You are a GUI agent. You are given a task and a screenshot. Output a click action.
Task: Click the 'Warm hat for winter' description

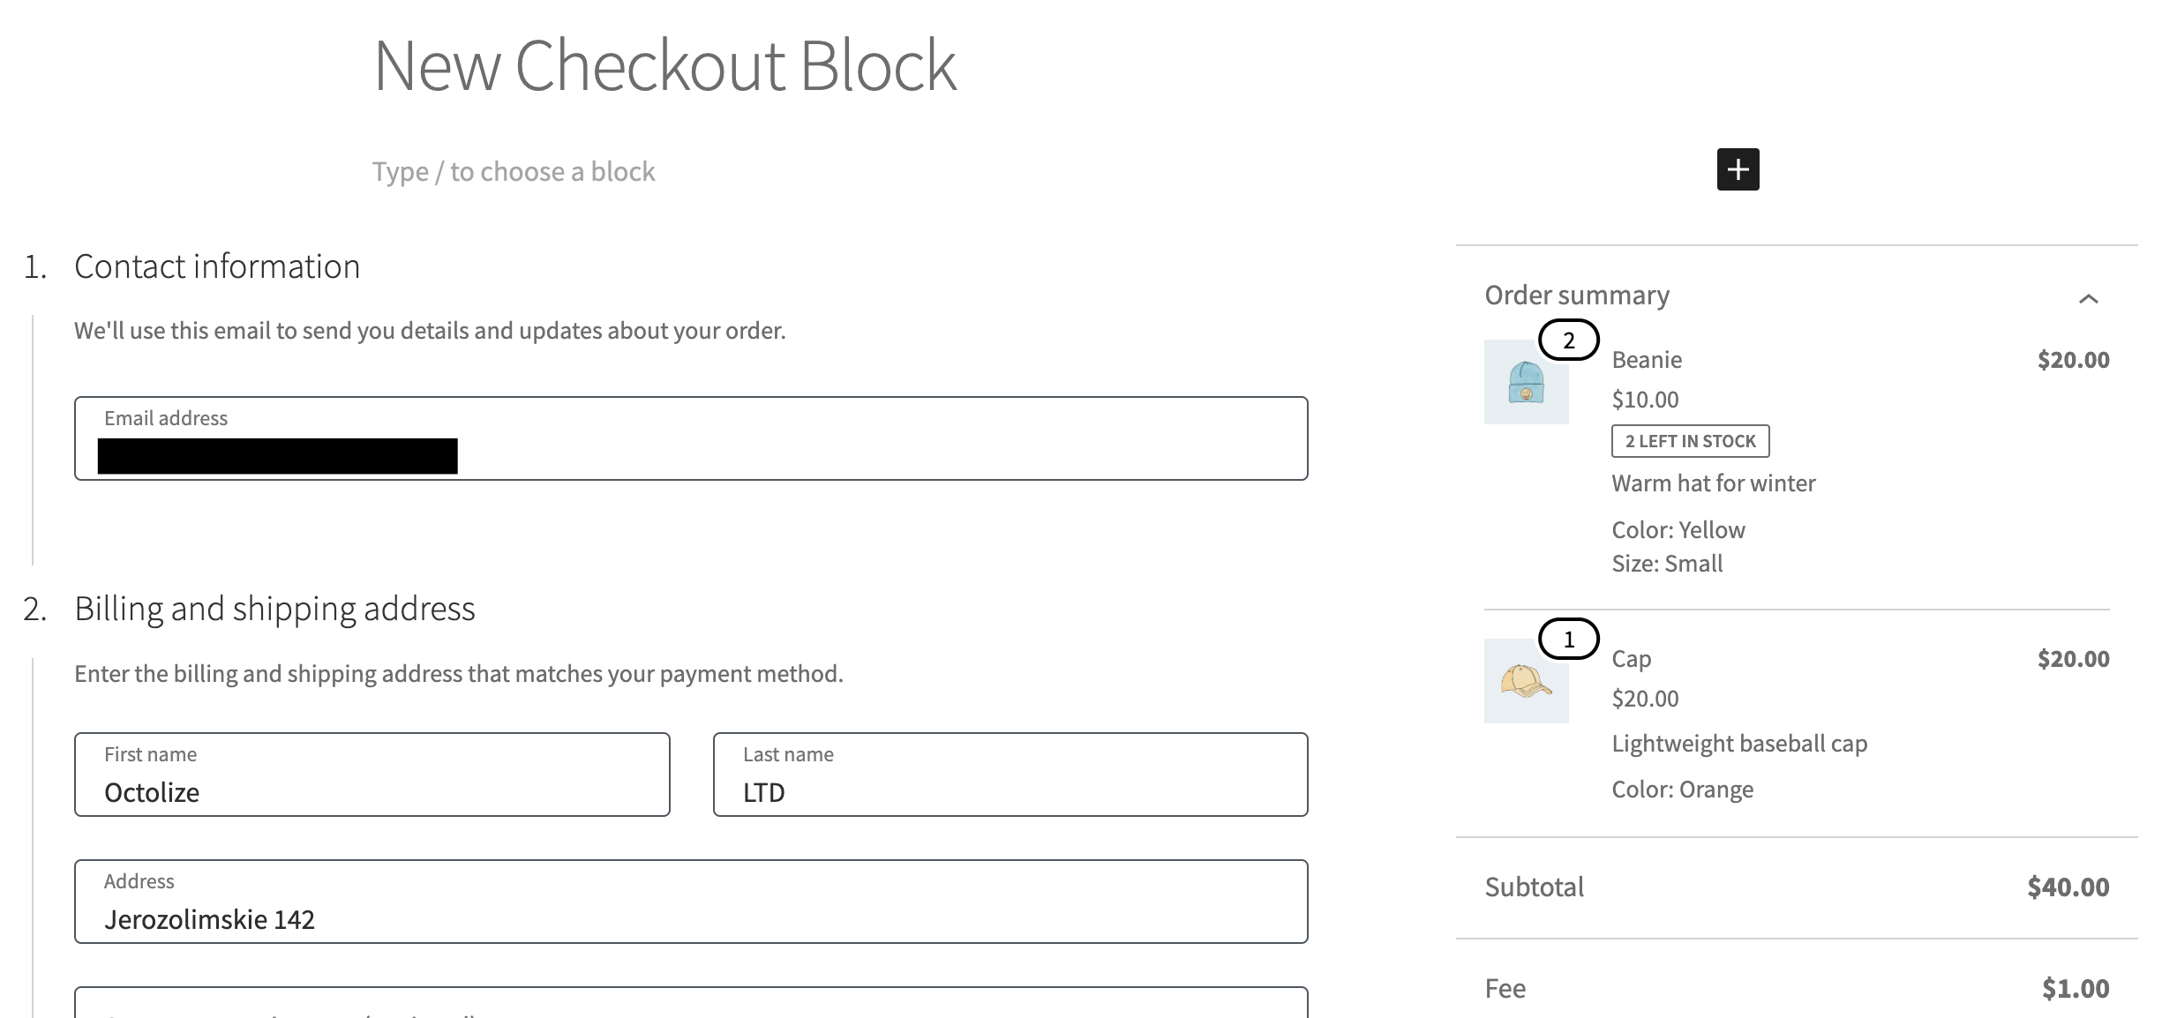click(x=1714, y=483)
